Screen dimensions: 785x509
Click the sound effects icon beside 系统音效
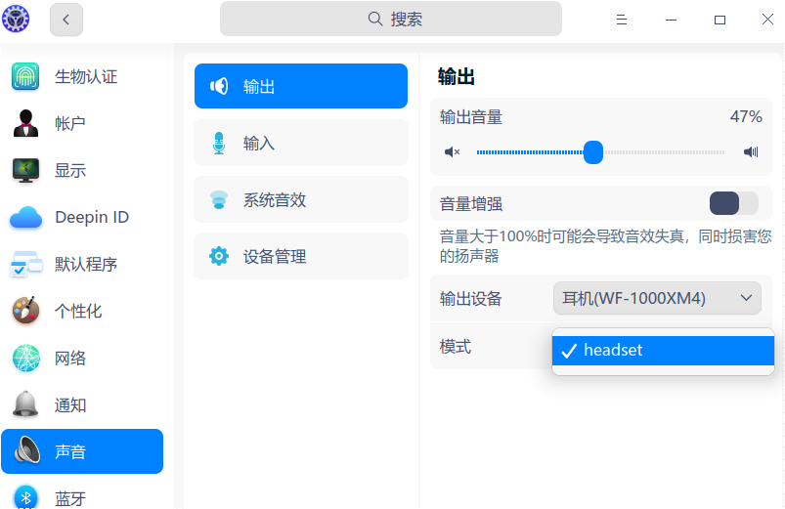click(x=219, y=199)
